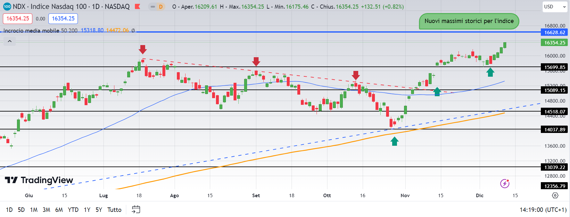Screen dimensions: 570x217
Task: Click the red sell price button 16354.25
Action: [x=18, y=19]
